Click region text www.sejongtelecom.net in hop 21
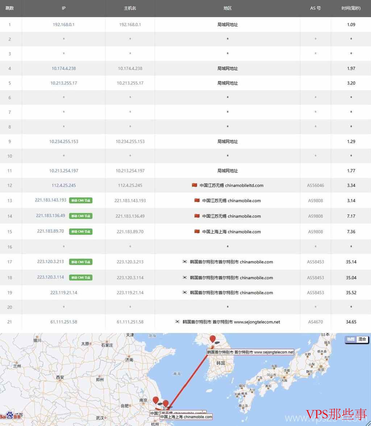371x426 pixels. 257,322
